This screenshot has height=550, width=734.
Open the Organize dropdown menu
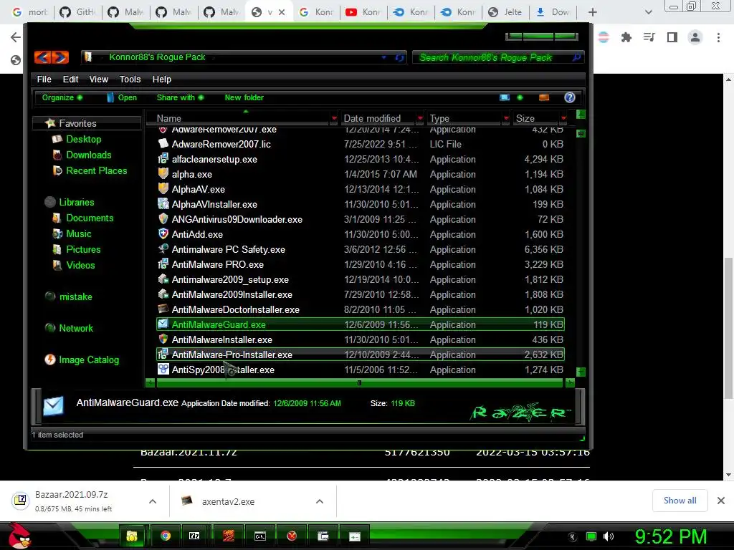62,97
